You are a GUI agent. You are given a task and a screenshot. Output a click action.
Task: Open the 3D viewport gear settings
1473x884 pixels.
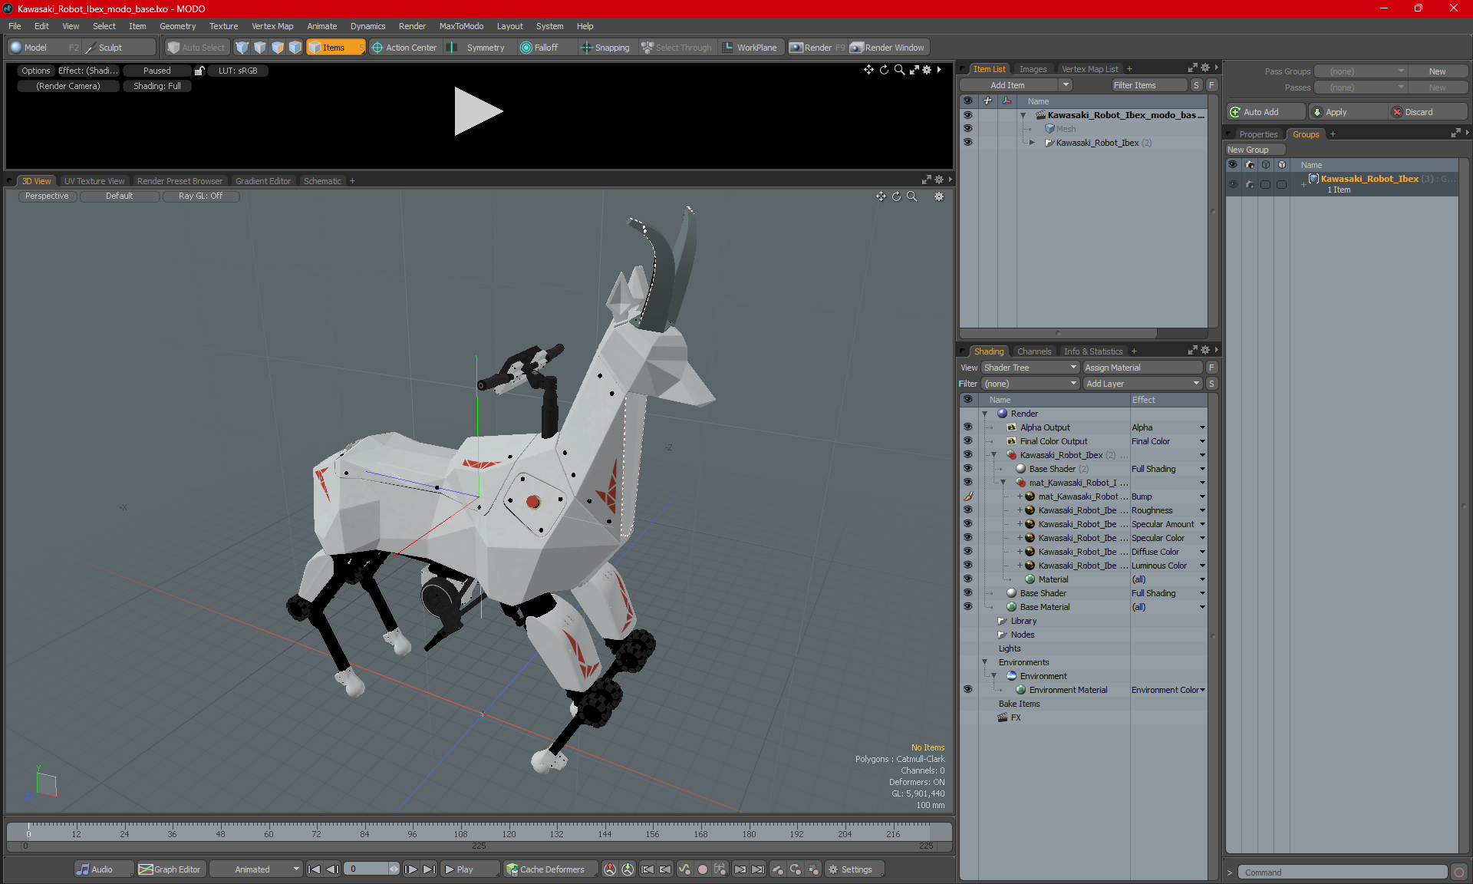[x=939, y=196]
